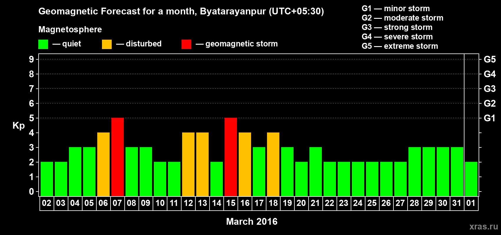Click the green bar for day 17
This screenshot has width=501, height=235.
coord(259,172)
